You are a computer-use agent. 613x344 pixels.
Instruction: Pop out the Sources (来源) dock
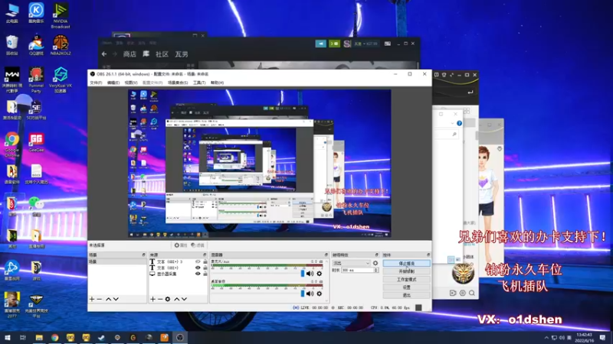[205, 255]
